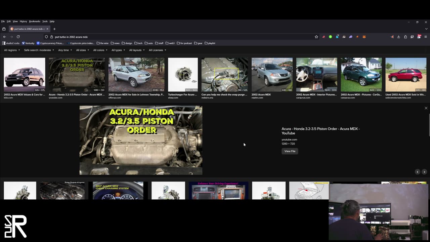This screenshot has height=242, width=430.
Task: Click the page vertical scrollbar
Action: tap(429, 125)
